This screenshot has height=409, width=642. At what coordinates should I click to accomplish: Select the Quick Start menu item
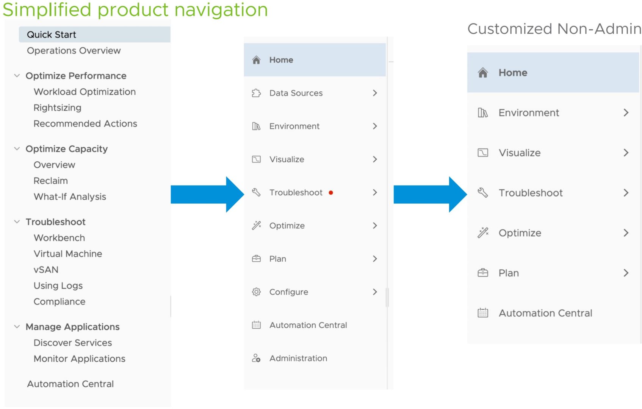point(52,35)
